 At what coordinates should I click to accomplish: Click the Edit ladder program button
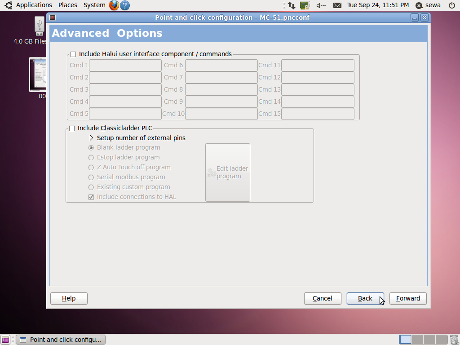click(x=228, y=172)
